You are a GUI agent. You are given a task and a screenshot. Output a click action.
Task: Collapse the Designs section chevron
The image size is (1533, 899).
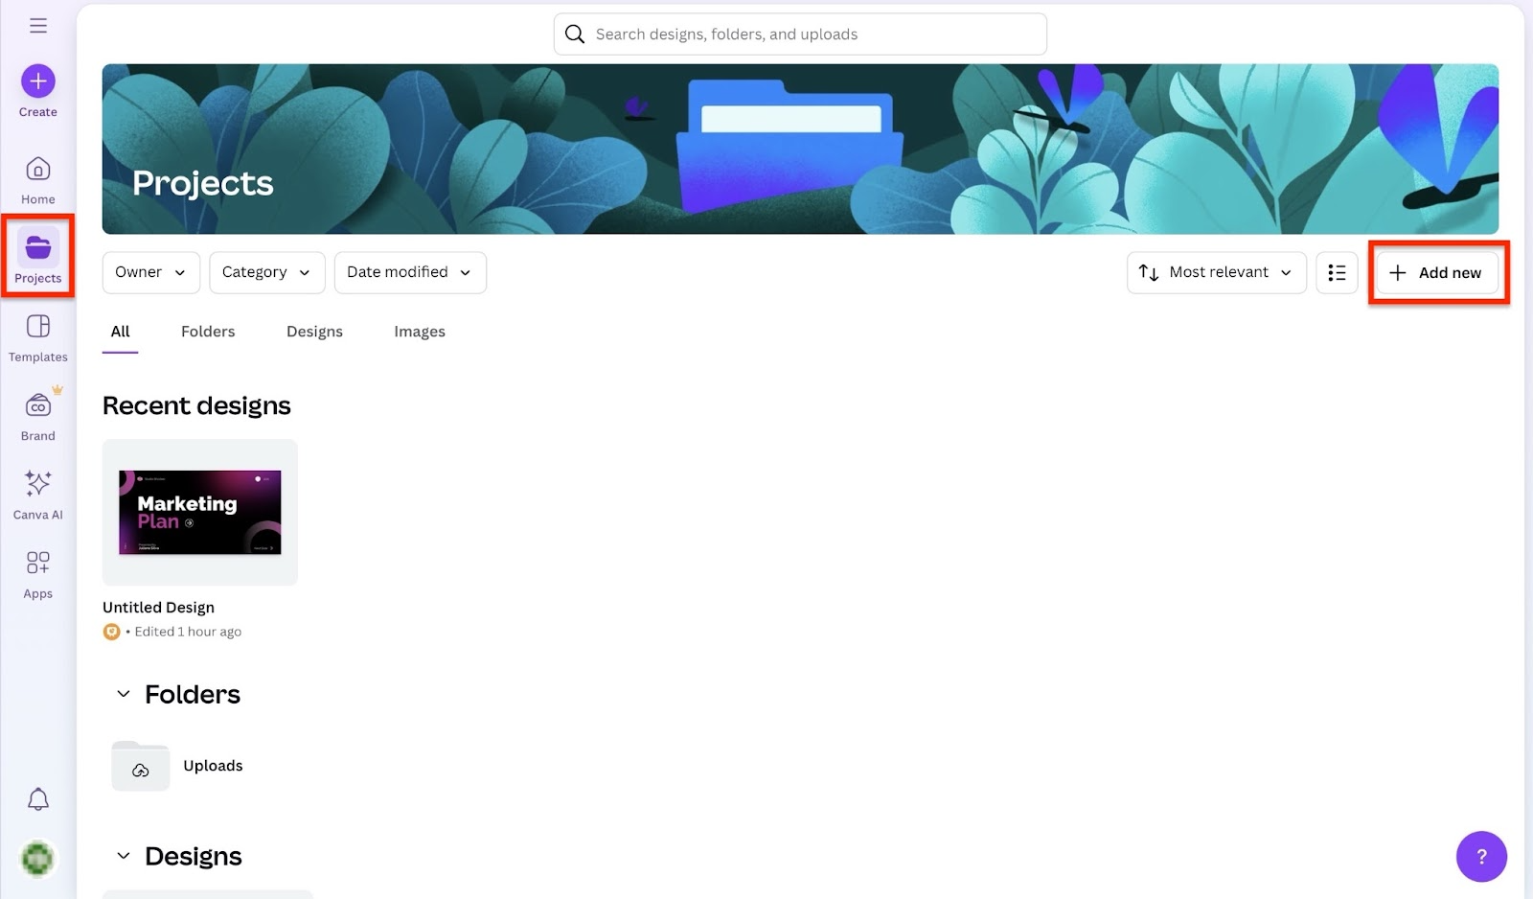point(124,857)
